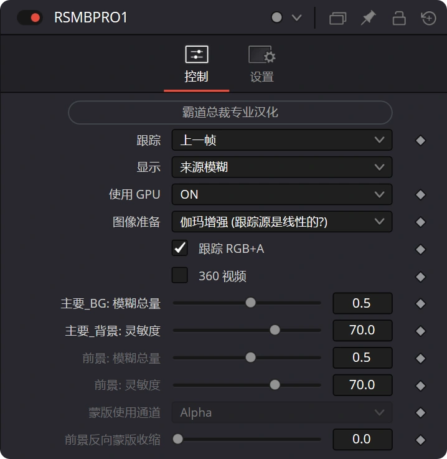
Task: Add keyframe for 使用 GPU with diamond icon
Action: pos(420,195)
